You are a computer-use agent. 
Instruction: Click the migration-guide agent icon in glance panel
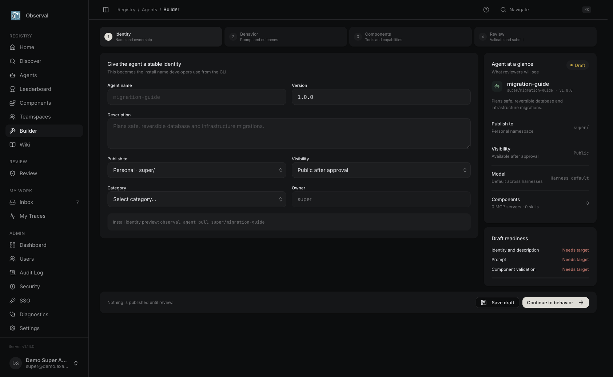497,87
